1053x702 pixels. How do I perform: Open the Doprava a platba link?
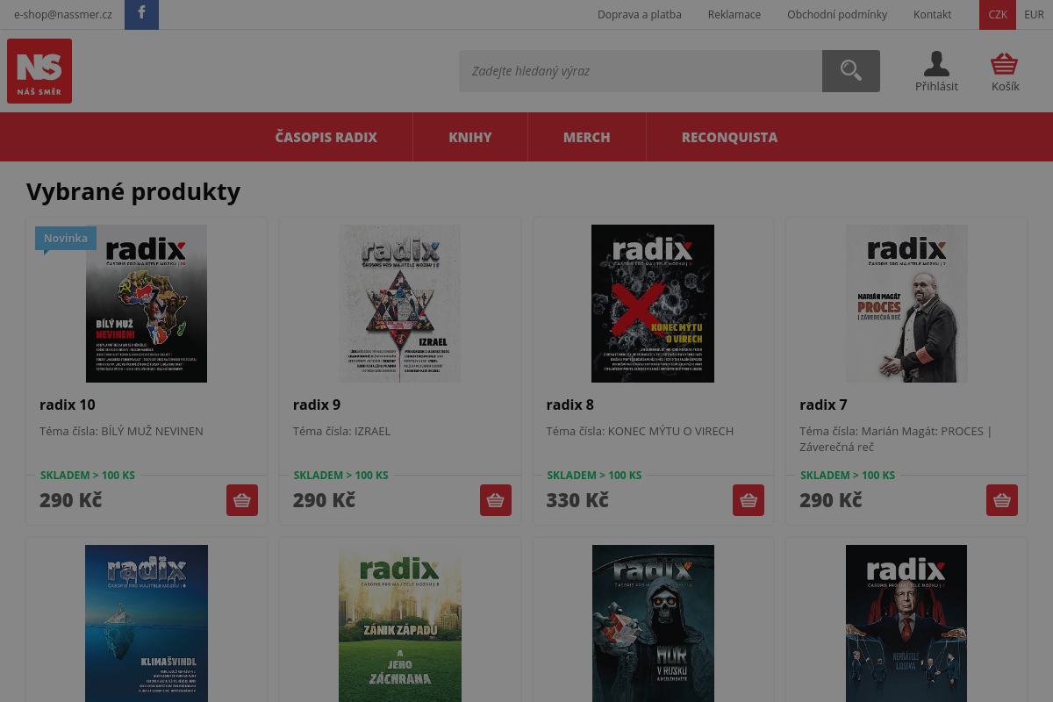tap(640, 15)
